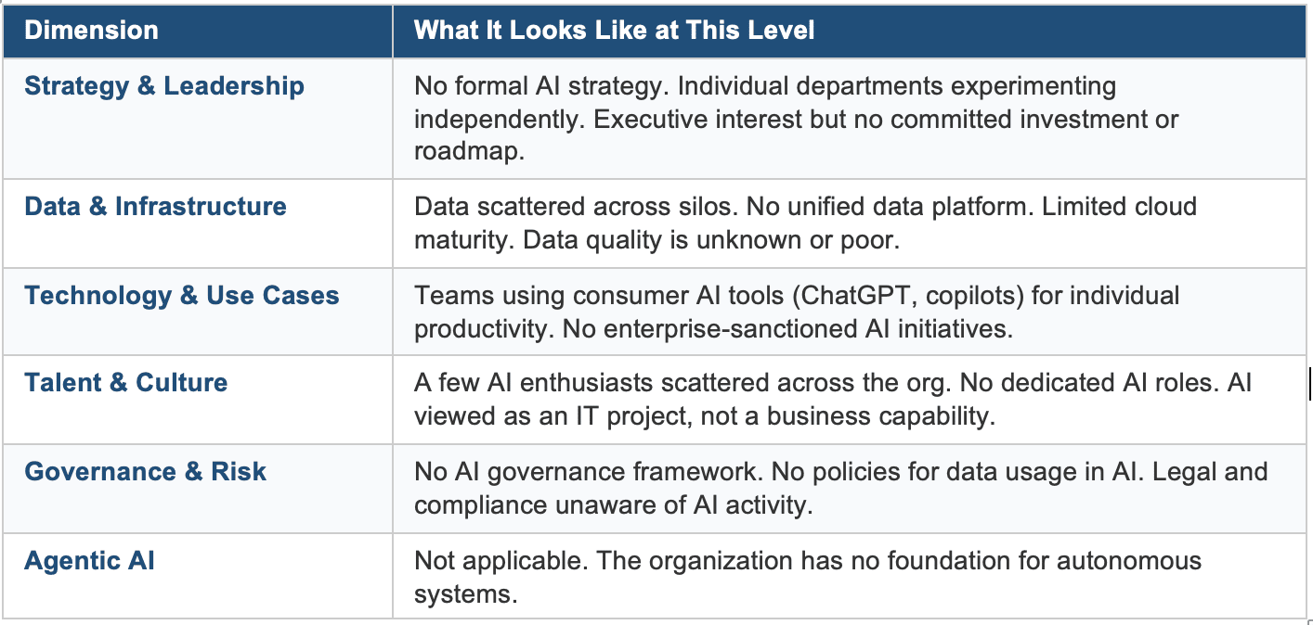This screenshot has height=625, width=1313.
Task: Click the "What It Looks Like at This Level" header
Action: (x=614, y=30)
